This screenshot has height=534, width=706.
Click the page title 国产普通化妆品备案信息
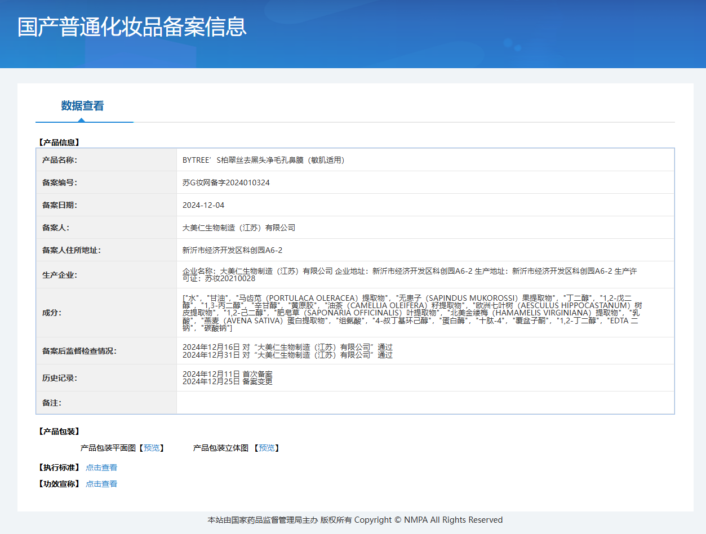(132, 27)
